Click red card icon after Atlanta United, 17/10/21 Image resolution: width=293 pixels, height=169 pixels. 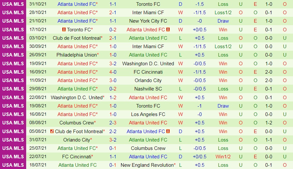(168, 29)
